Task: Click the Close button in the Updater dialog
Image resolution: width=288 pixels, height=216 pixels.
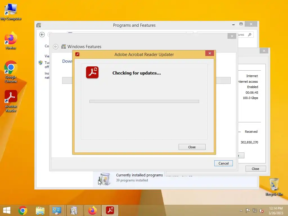Action: pyautogui.click(x=192, y=147)
